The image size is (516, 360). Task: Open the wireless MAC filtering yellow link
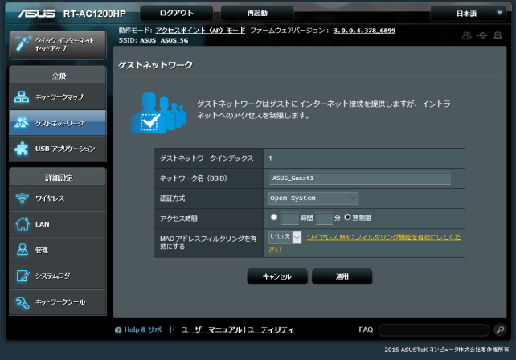[383, 237]
